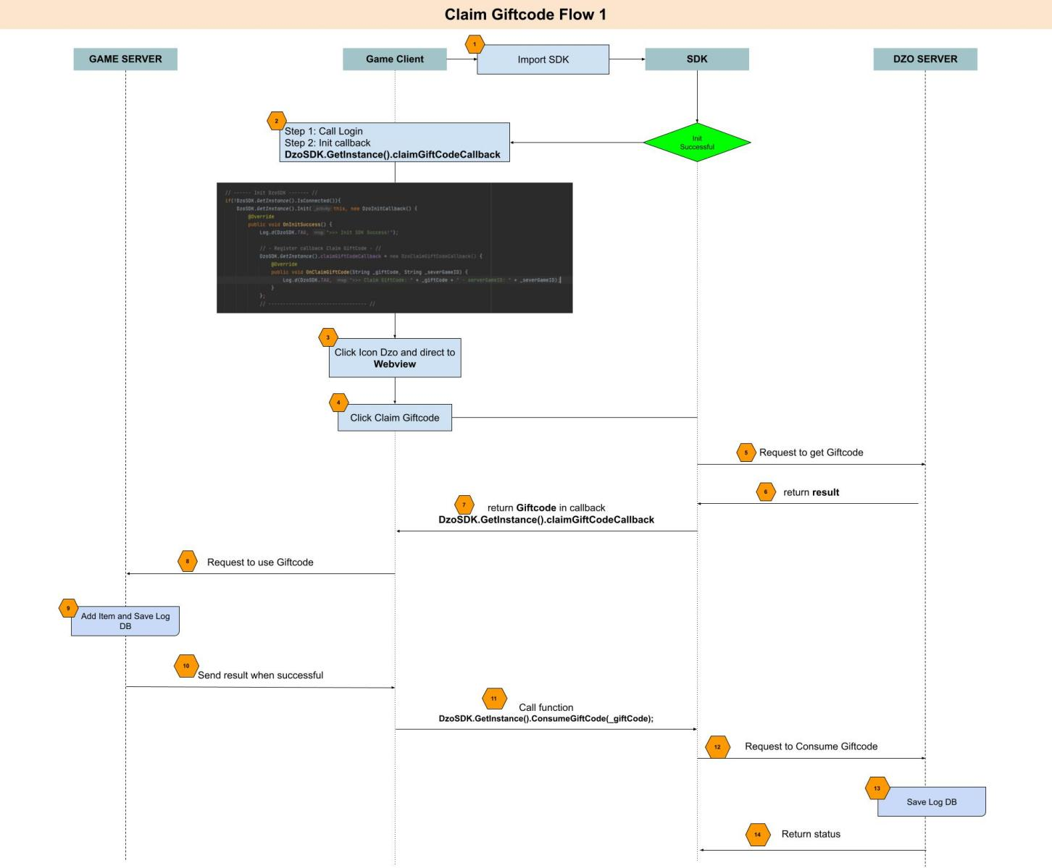Click the 'Send result when successful' label

pyautogui.click(x=261, y=675)
